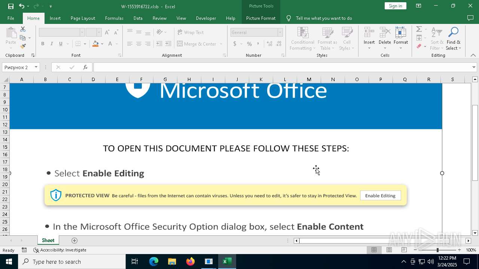Toggle Center horizontal alignment
This screenshot has width=479, height=269.
click(139, 44)
